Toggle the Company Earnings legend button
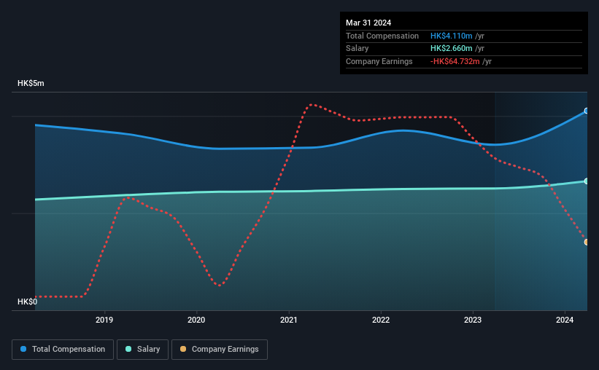 click(220, 350)
